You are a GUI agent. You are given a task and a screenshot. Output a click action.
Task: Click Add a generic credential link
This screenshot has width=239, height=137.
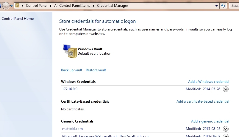[x=210, y=121]
